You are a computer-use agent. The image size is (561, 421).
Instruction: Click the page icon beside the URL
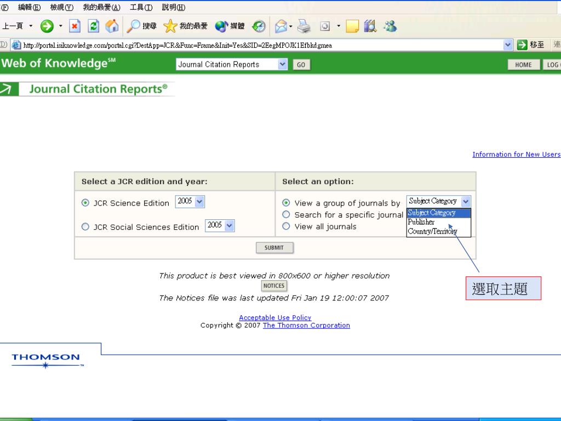point(16,45)
